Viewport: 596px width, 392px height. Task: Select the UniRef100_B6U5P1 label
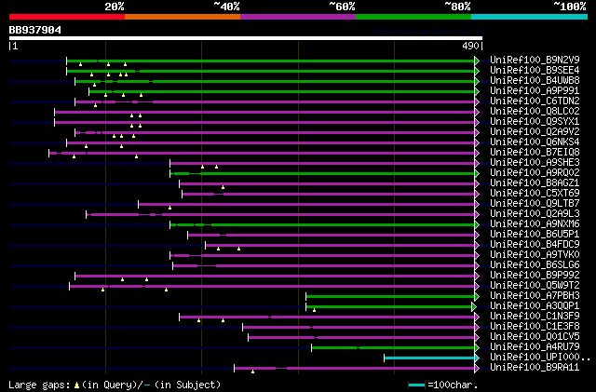pos(535,235)
